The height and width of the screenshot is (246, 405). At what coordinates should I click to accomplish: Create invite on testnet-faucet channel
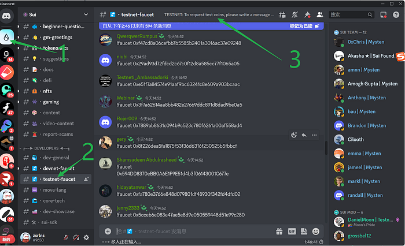(86, 179)
